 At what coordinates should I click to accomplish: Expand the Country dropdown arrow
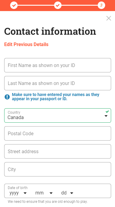point(106,116)
